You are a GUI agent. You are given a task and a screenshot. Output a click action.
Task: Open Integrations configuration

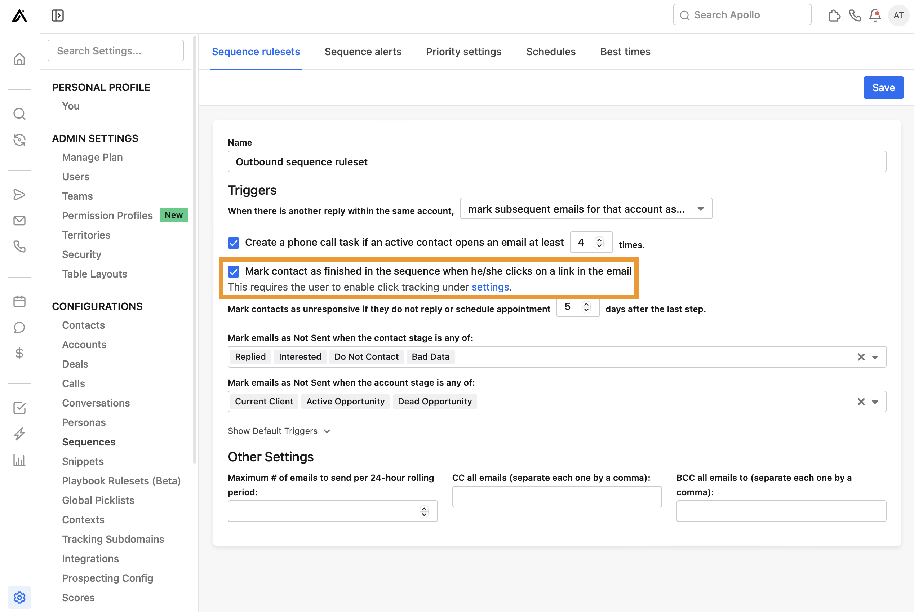(90, 559)
